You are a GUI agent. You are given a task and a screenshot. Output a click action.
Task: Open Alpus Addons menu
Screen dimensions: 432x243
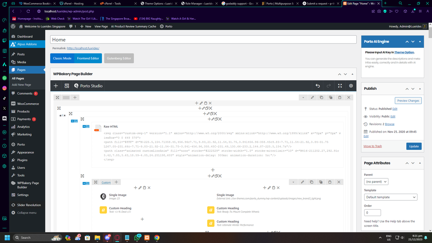(27, 44)
